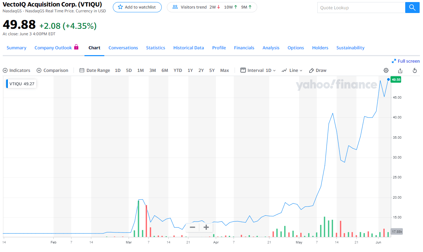Open the Holders tab
Screen dimensions: 423x252
pos(320,48)
